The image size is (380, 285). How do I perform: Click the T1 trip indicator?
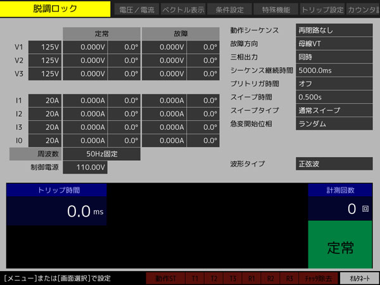pyautogui.click(x=195, y=278)
